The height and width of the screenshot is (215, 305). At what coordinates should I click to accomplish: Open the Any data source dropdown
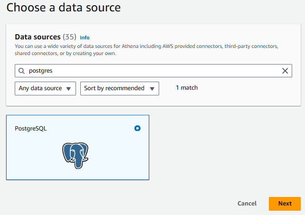pos(45,88)
